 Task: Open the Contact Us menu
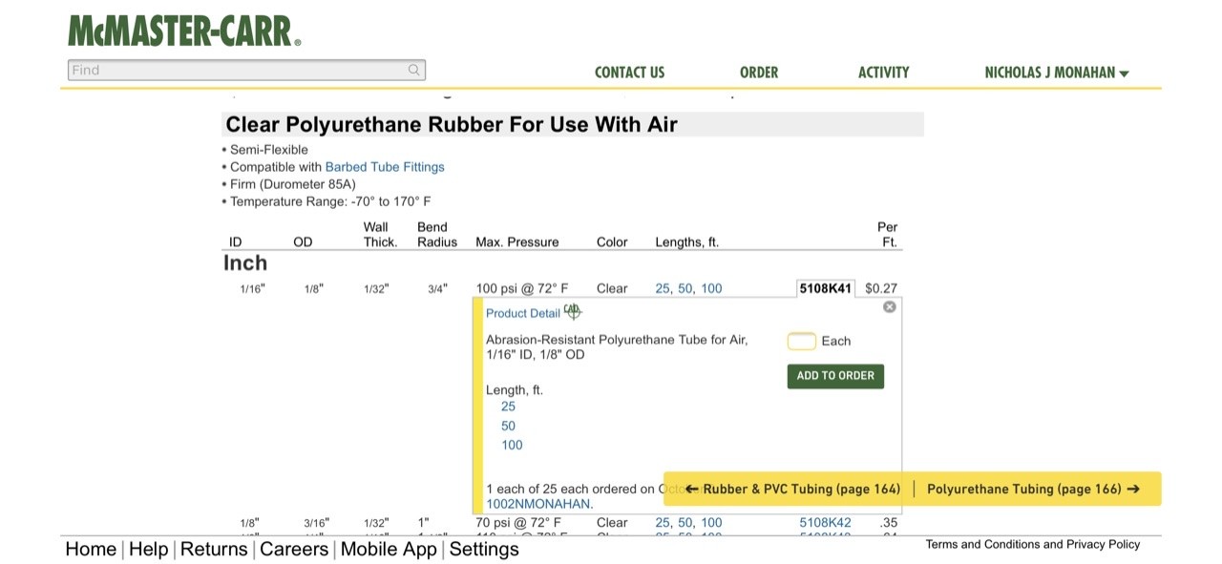pyautogui.click(x=629, y=73)
